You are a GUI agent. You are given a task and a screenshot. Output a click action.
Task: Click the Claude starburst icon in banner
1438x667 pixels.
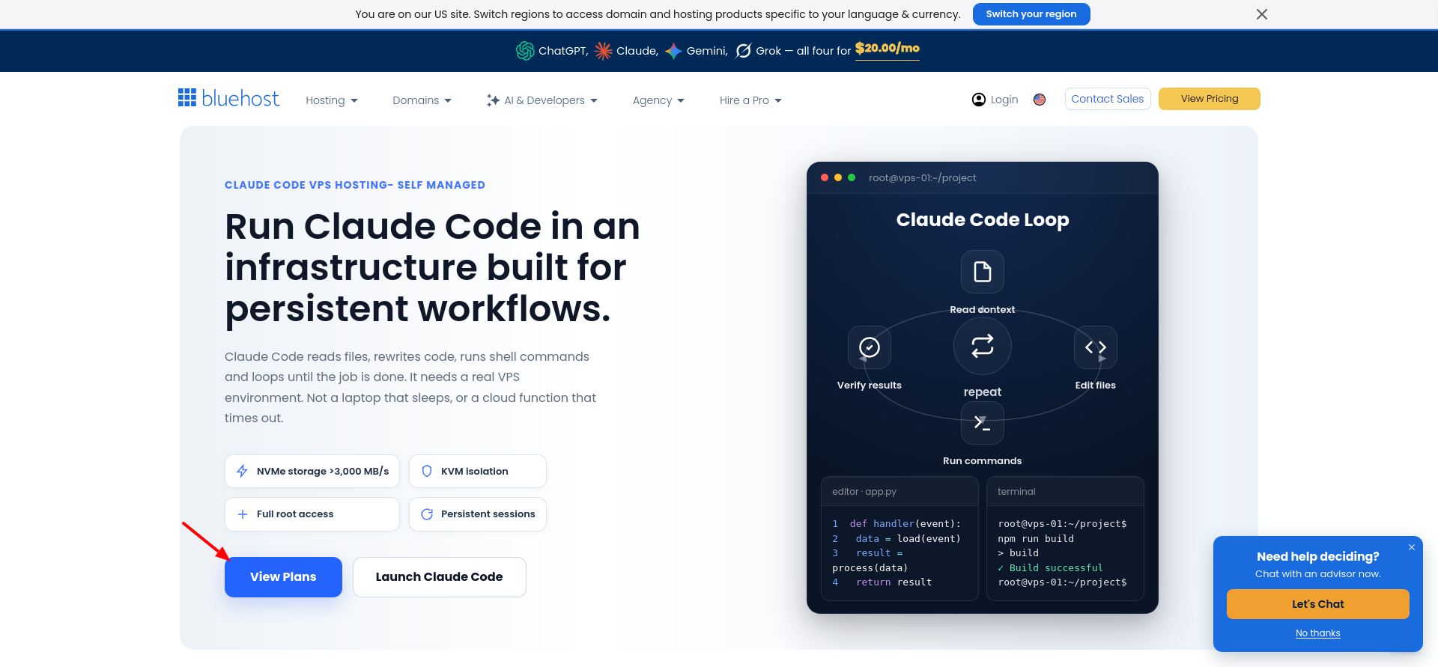[604, 51]
